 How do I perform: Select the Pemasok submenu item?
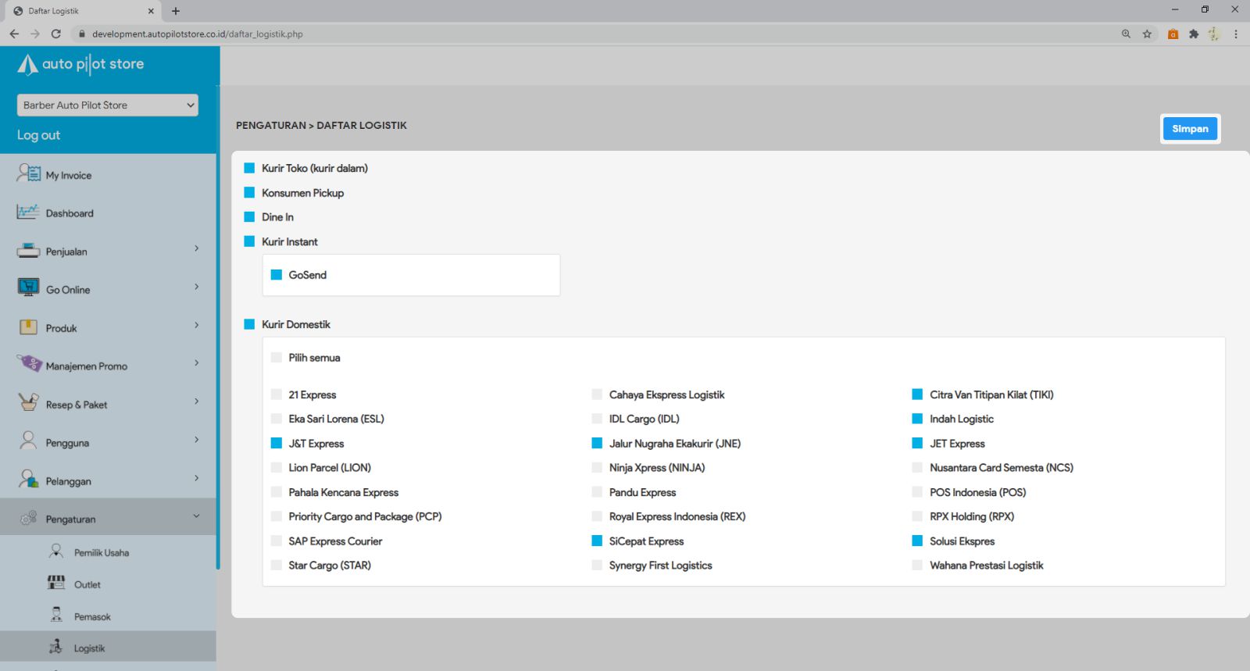tap(92, 617)
